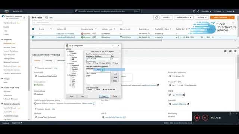Check the terminated instance row checkbox

click(33, 33)
